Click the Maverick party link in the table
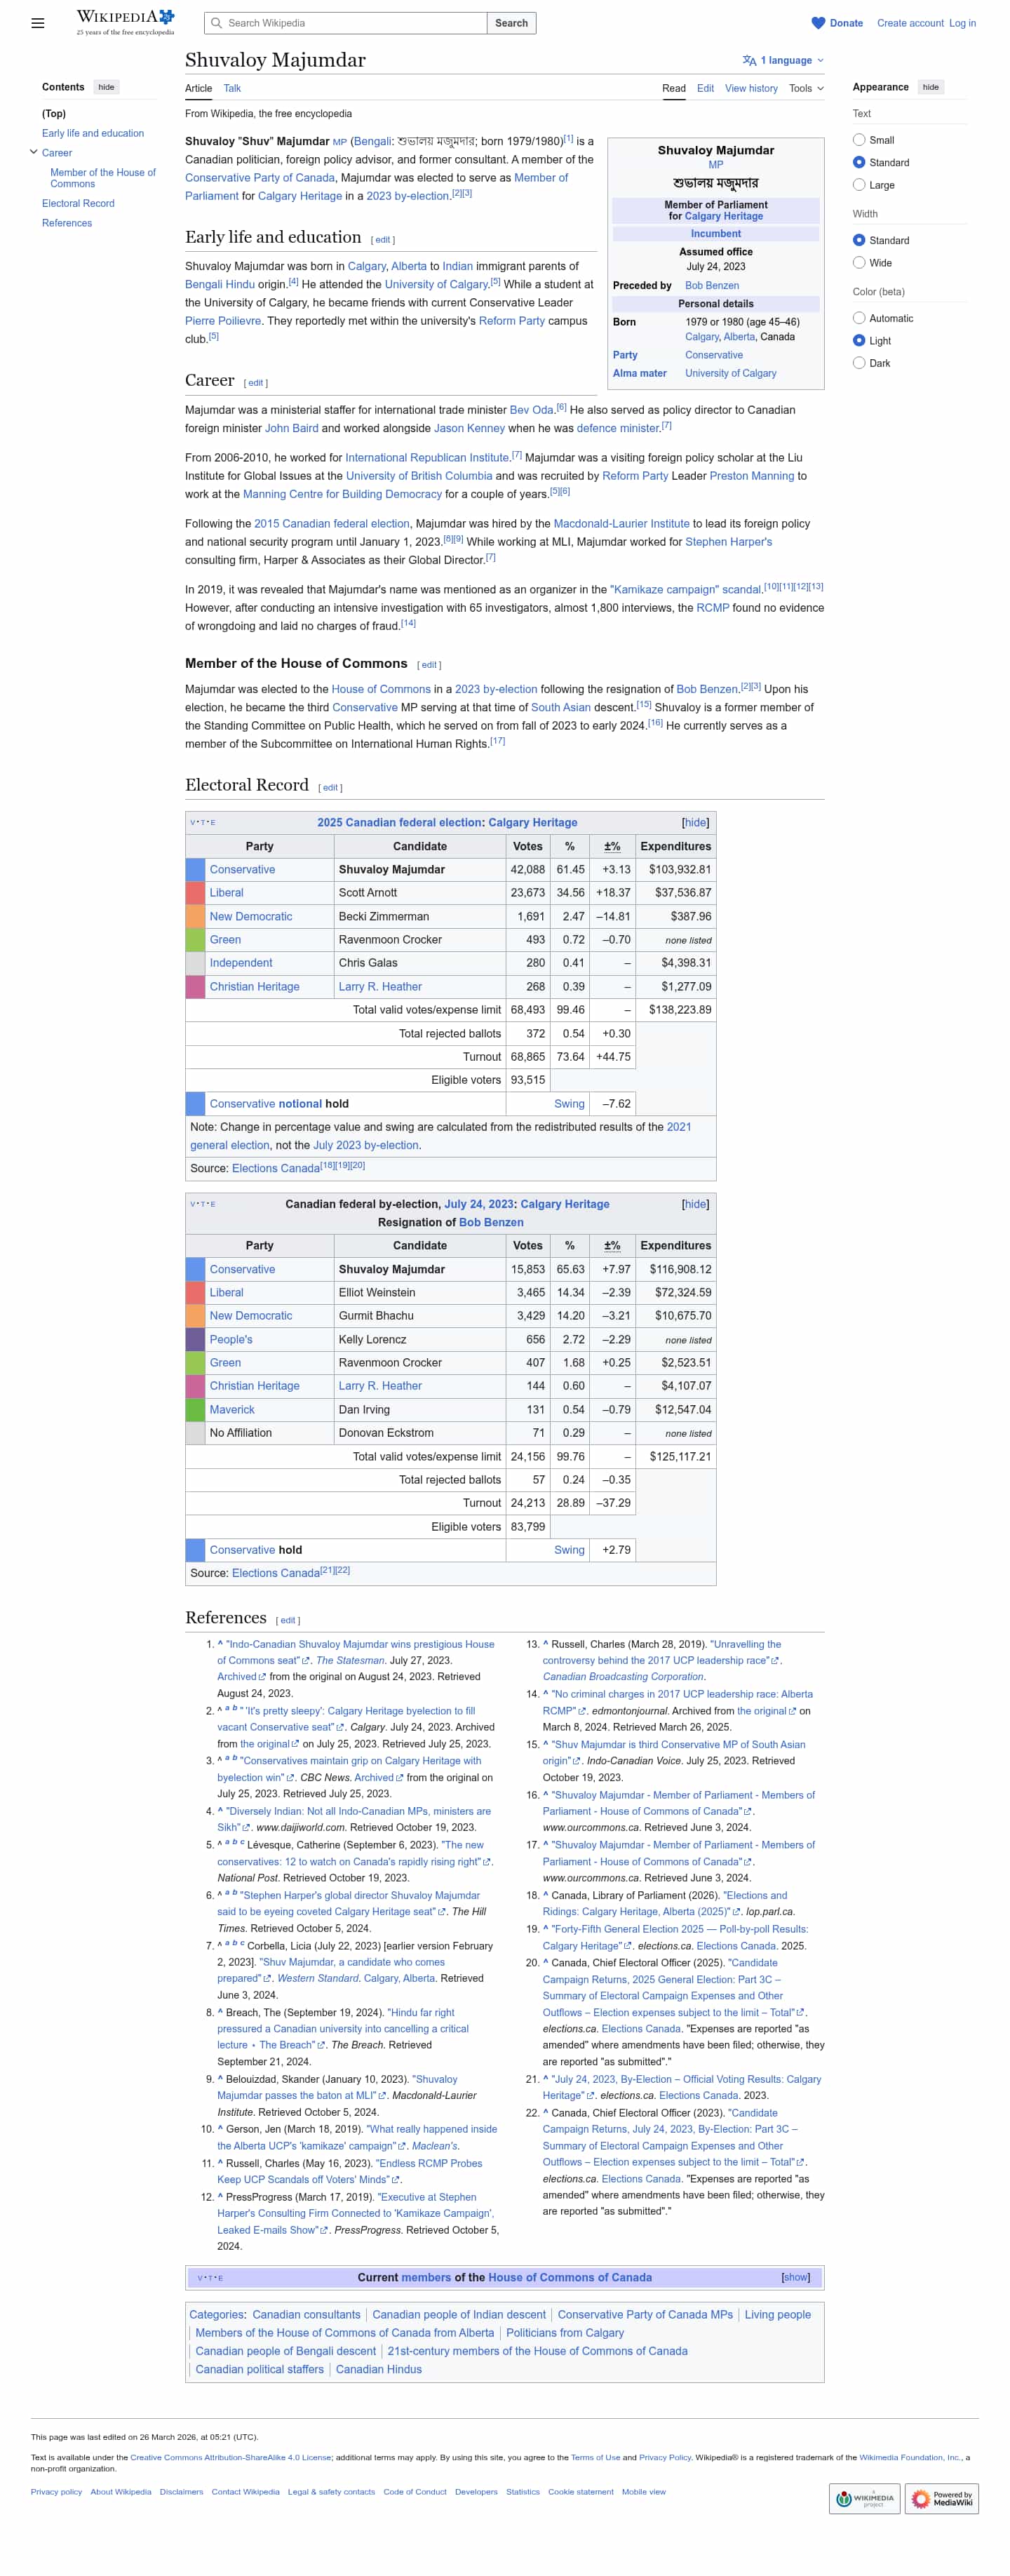Image resolution: width=1010 pixels, height=2576 pixels. pyautogui.click(x=232, y=1410)
